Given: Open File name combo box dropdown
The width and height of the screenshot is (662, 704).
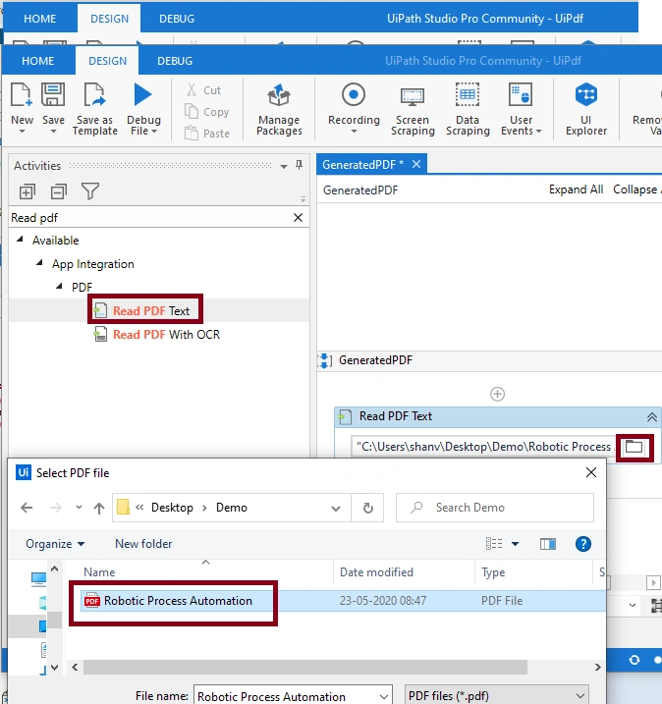Looking at the screenshot, I should [383, 697].
